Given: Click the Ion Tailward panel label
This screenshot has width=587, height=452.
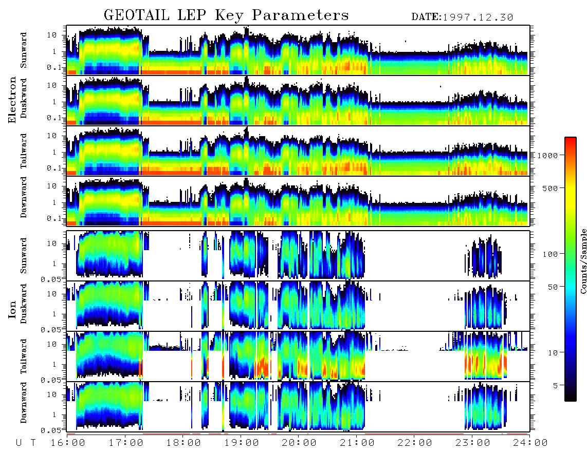Looking at the screenshot, I should pos(24,356).
